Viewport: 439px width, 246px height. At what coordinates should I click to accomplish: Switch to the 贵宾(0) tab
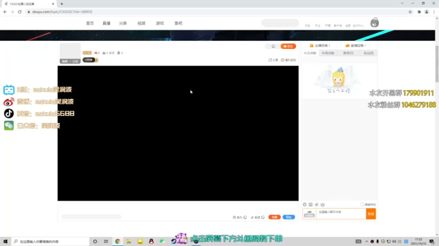pyautogui.click(x=348, y=53)
